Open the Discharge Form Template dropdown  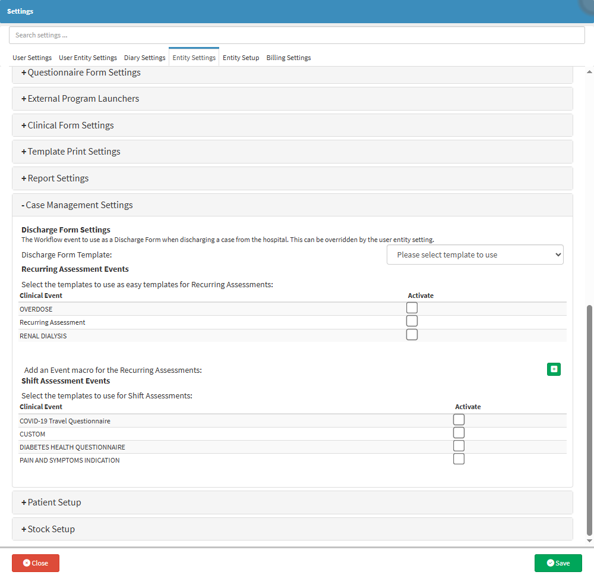click(475, 255)
